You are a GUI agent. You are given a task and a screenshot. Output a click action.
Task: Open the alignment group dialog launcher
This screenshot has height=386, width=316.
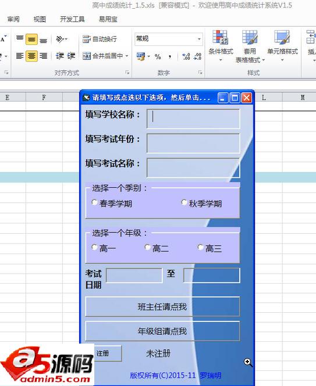(127, 72)
